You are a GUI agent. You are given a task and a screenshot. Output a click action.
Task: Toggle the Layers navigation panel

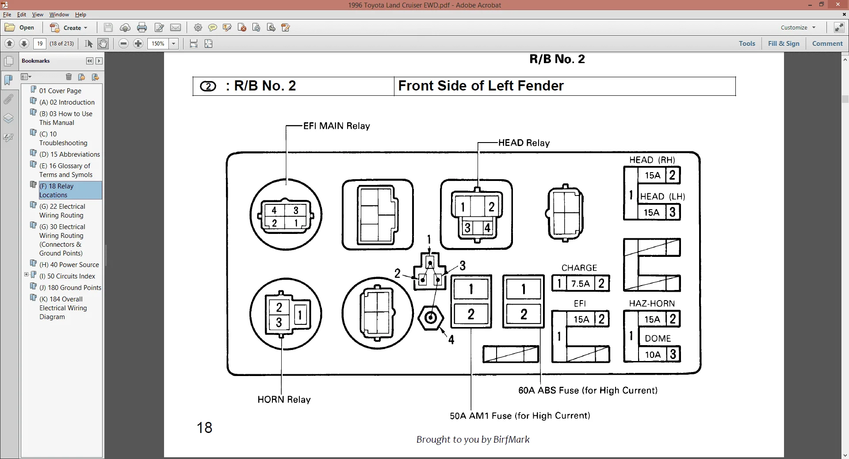(8, 118)
